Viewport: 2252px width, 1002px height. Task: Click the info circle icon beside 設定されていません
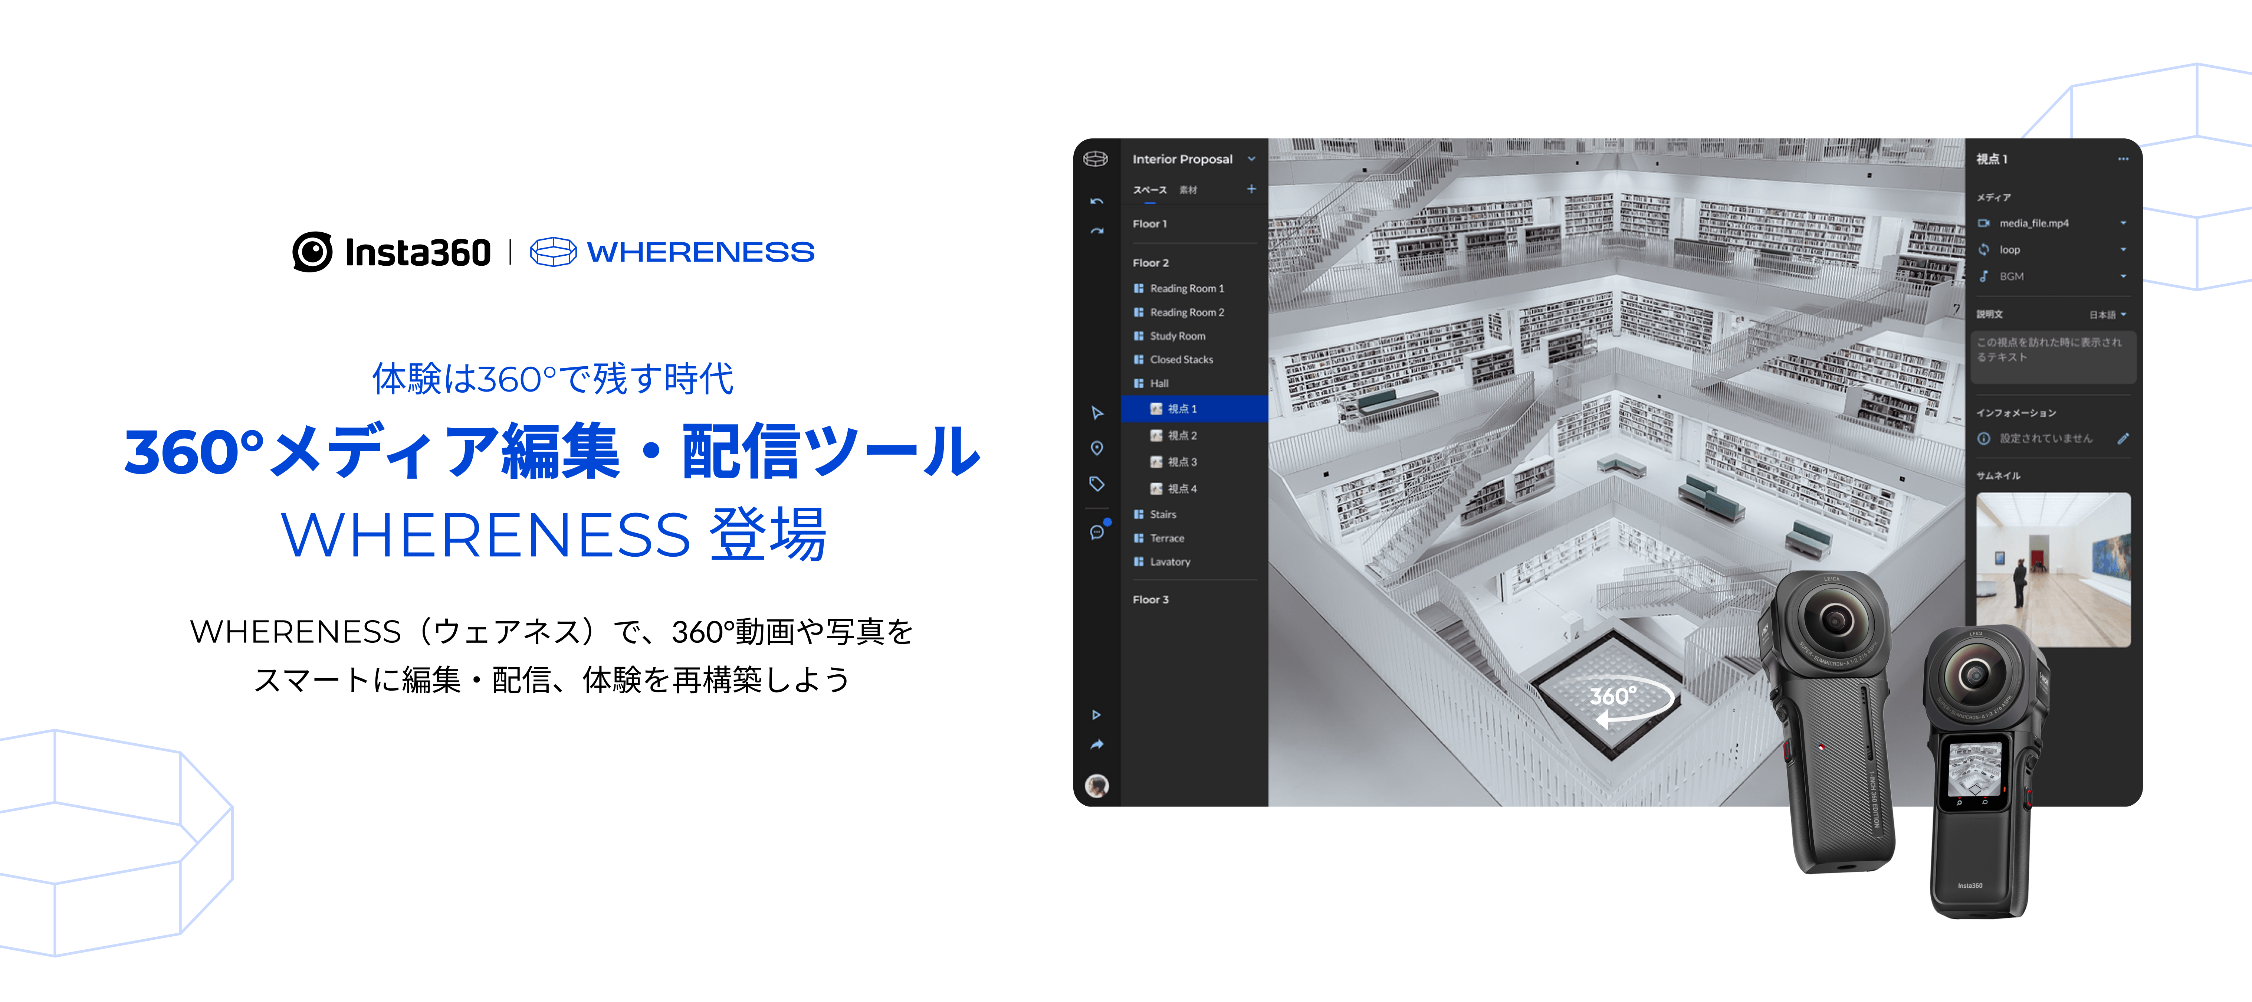pos(1984,438)
